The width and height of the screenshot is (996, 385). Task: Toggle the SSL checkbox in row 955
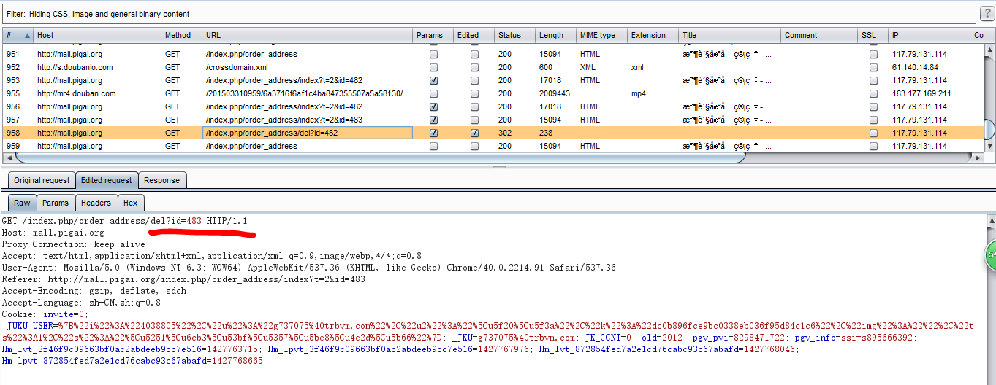tap(873, 94)
